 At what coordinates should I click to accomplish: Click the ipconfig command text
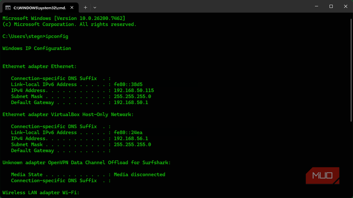coord(57,36)
